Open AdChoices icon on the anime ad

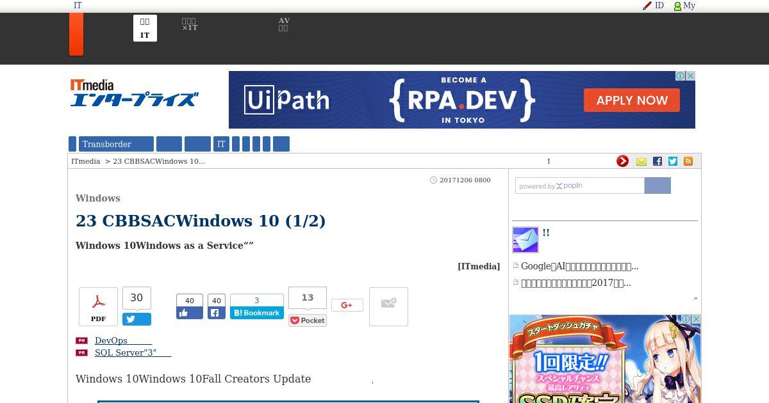(x=686, y=319)
